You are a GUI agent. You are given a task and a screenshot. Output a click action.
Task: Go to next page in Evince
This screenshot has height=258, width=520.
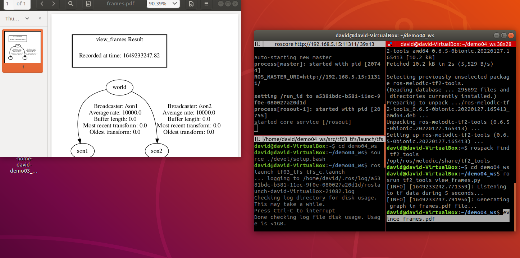(x=54, y=4)
